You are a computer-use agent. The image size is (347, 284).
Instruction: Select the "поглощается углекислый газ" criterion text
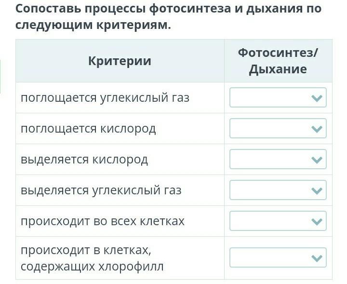pyautogui.click(x=105, y=98)
